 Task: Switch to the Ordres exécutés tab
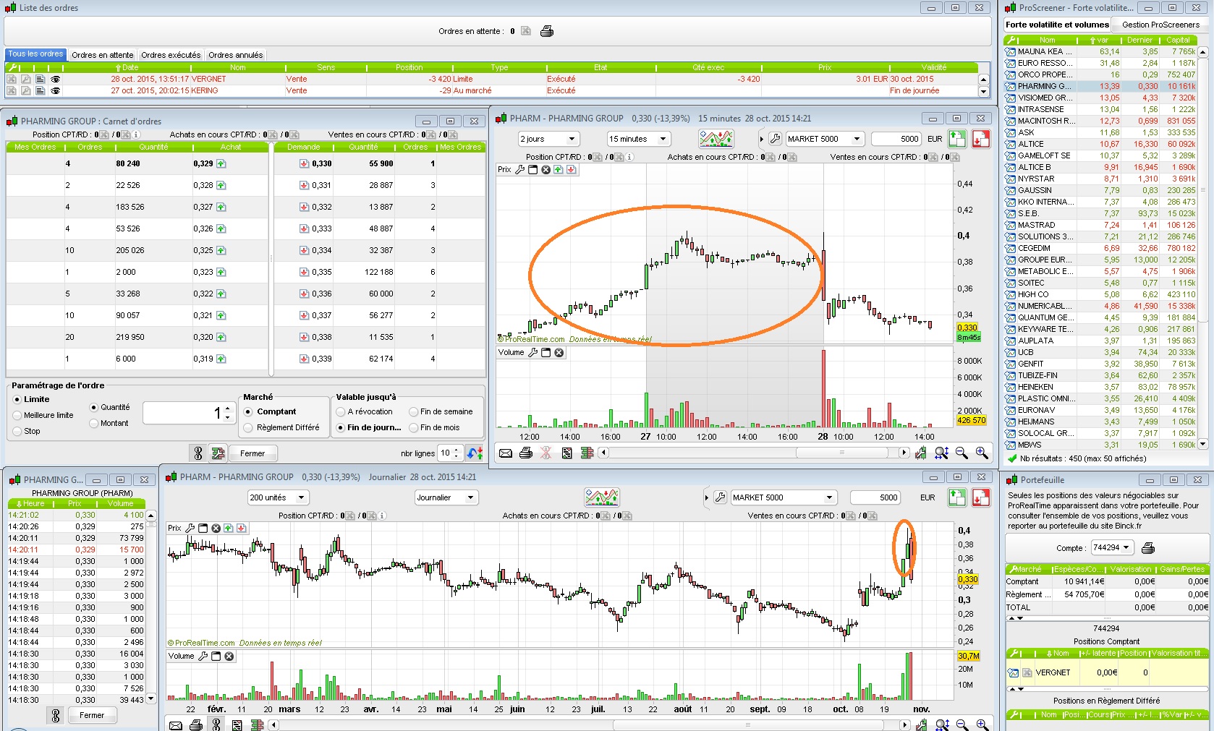[x=171, y=55]
